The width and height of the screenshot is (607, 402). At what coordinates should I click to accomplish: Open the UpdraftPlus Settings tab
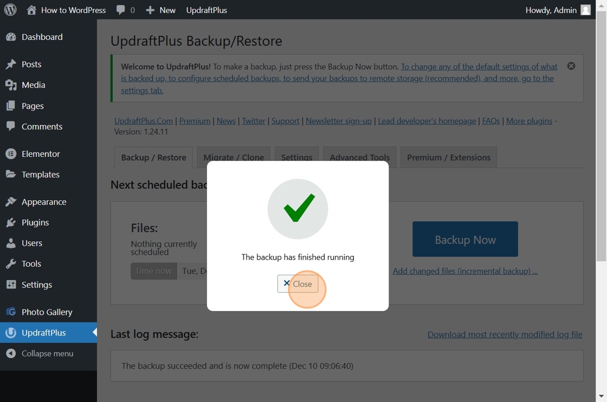point(296,157)
